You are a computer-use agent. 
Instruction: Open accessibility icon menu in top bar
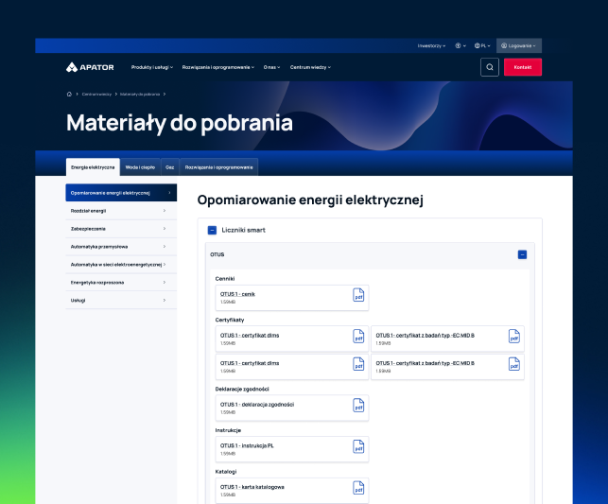(460, 45)
